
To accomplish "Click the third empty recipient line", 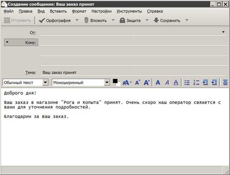I will (x=134, y=62).
